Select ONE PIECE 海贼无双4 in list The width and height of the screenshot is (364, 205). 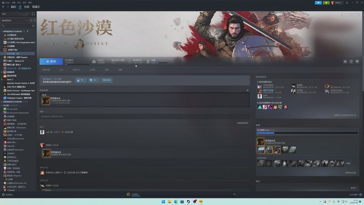pyautogui.click(x=15, y=87)
